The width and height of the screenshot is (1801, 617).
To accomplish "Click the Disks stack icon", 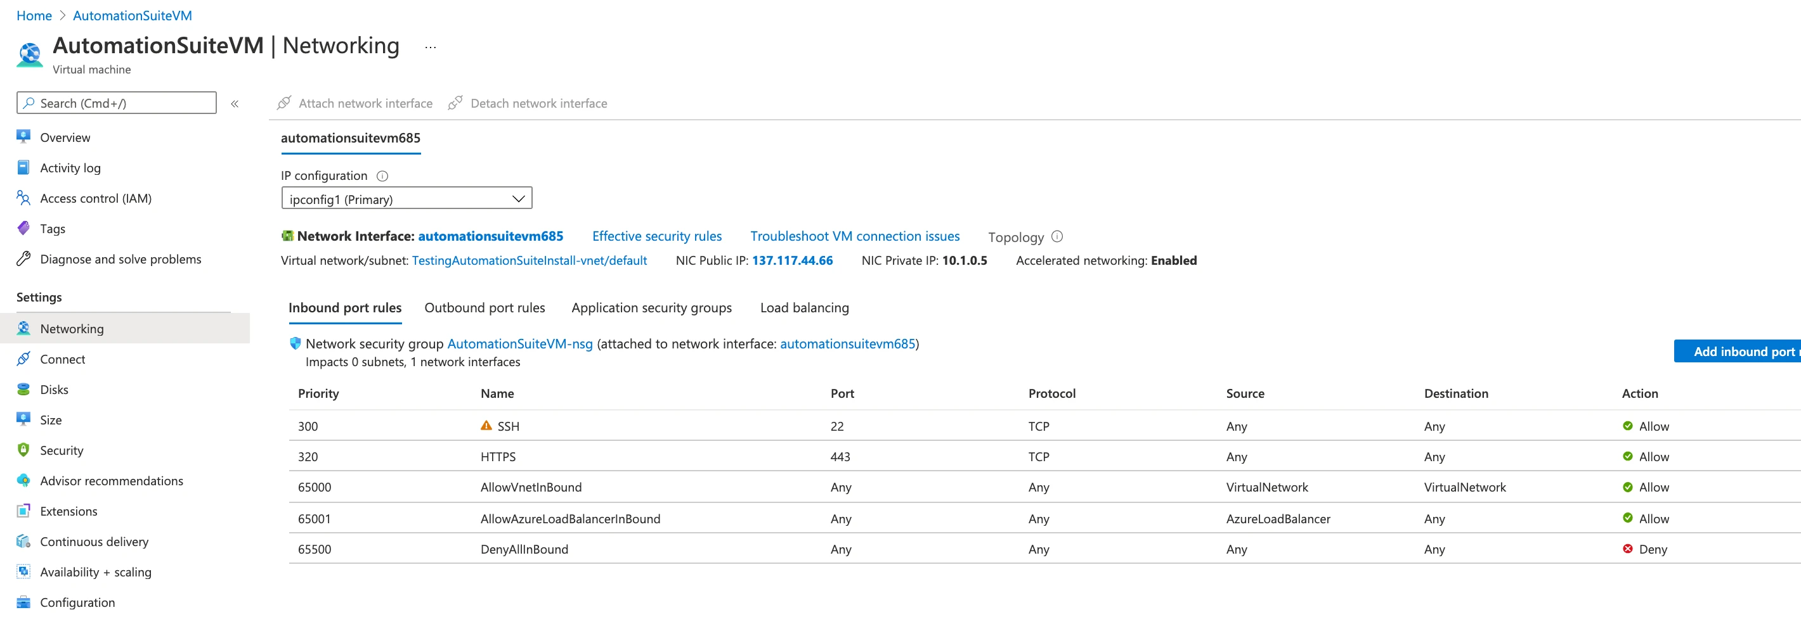I will [x=23, y=389].
